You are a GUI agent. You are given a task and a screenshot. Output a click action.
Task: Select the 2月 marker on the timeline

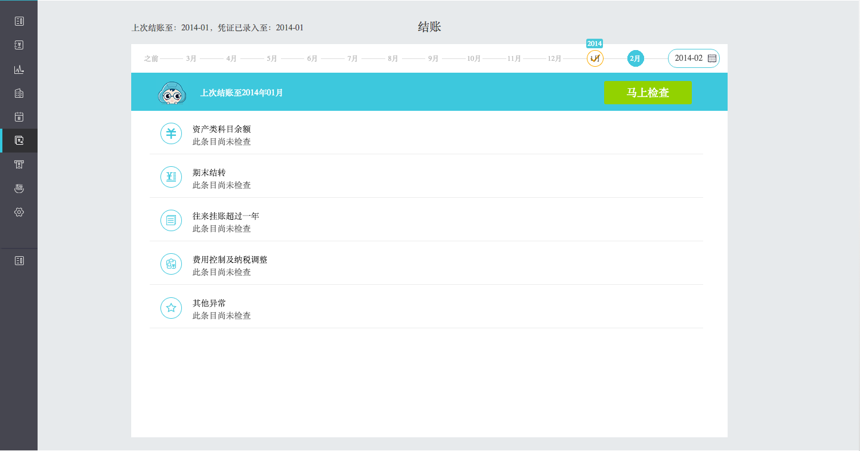tap(635, 58)
